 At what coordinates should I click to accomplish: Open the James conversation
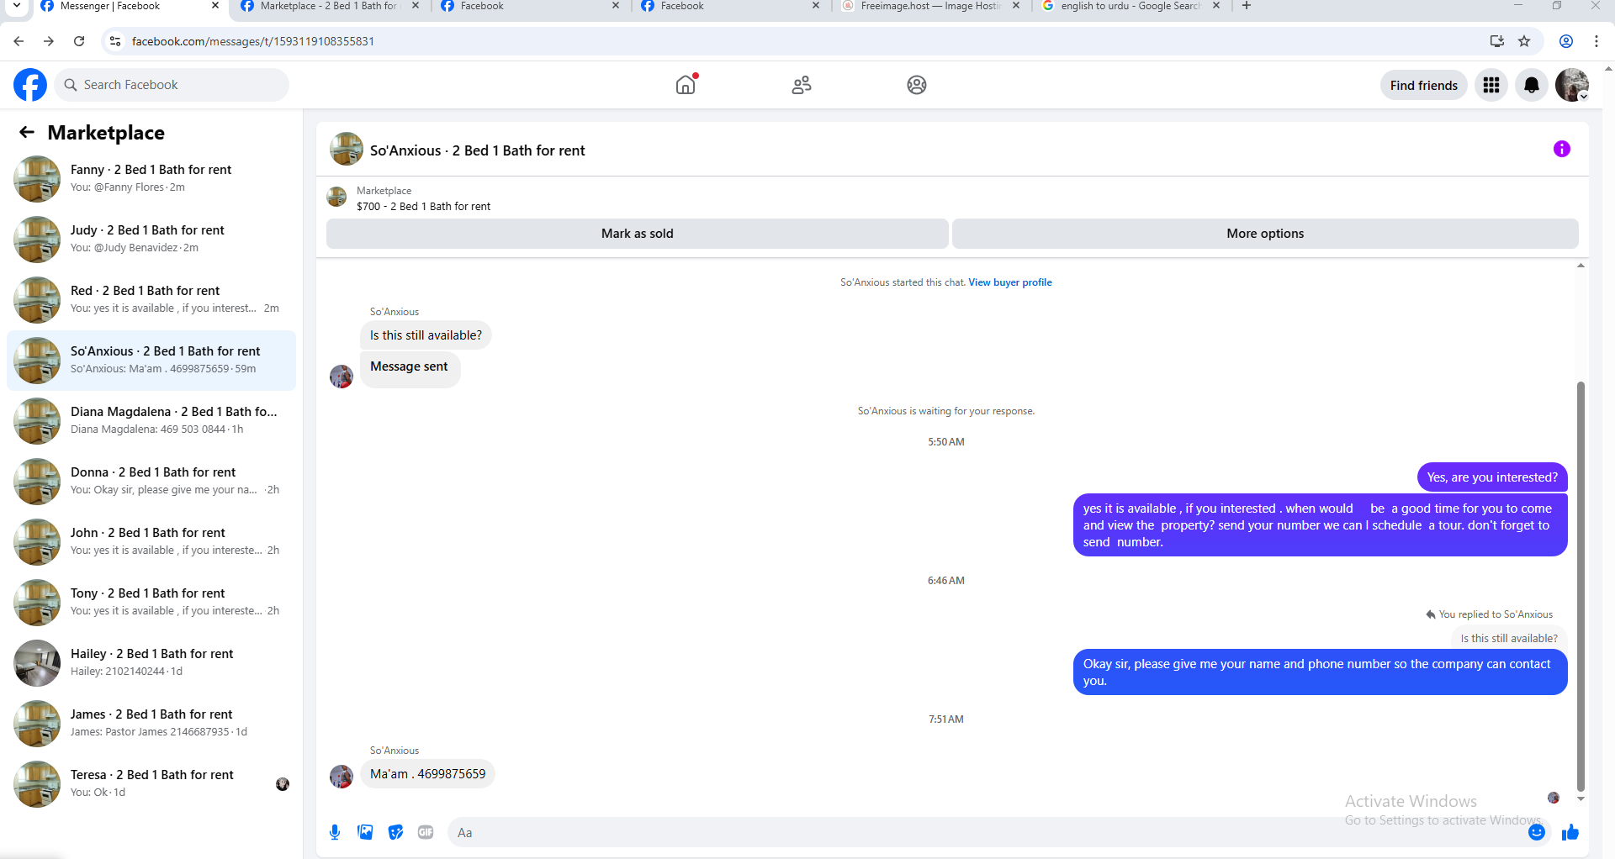tap(151, 724)
